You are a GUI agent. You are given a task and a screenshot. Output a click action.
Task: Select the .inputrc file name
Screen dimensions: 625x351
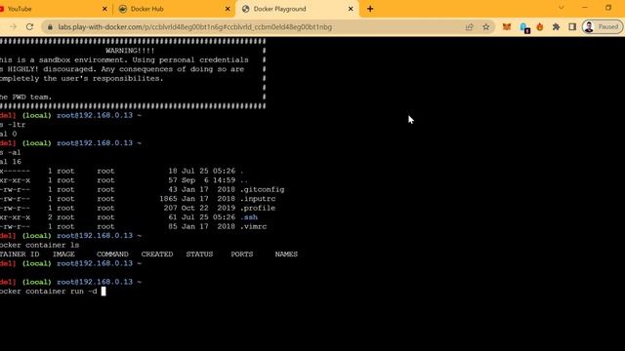[x=258, y=199]
